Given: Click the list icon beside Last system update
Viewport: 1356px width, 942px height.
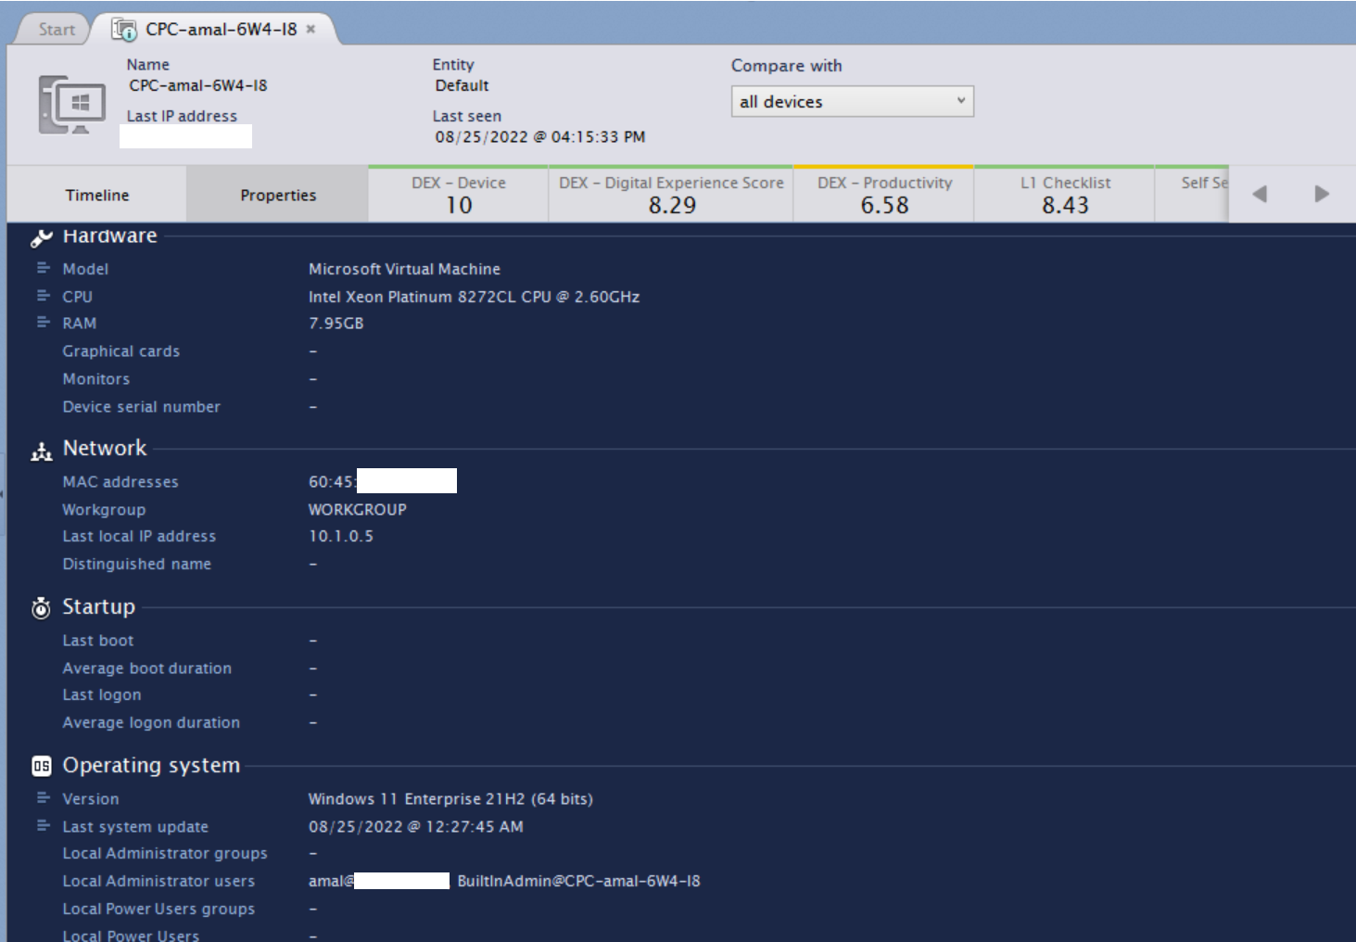Looking at the screenshot, I should click(43, 825).
